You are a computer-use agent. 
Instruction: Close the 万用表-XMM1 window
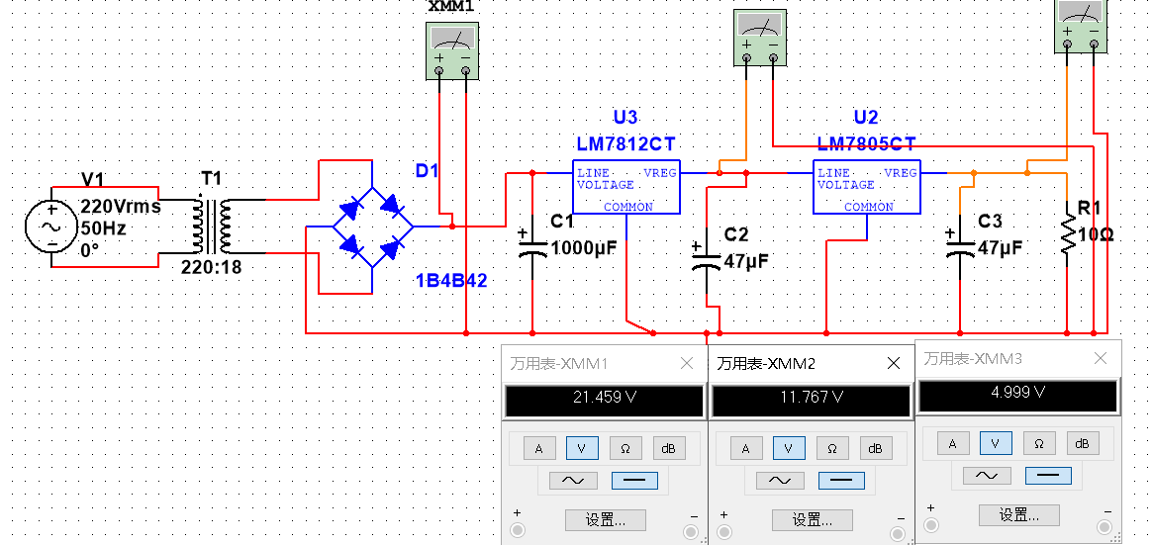[687, 364]
